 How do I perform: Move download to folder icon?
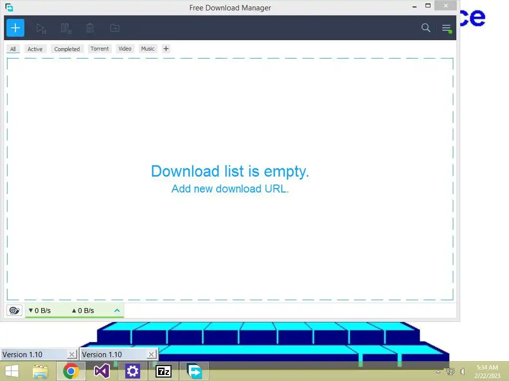point(115,28)
